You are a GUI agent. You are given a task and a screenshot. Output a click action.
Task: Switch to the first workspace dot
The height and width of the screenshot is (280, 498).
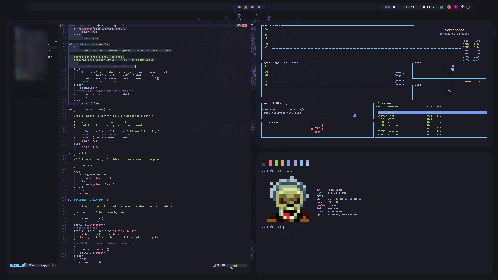pos(239,7)
